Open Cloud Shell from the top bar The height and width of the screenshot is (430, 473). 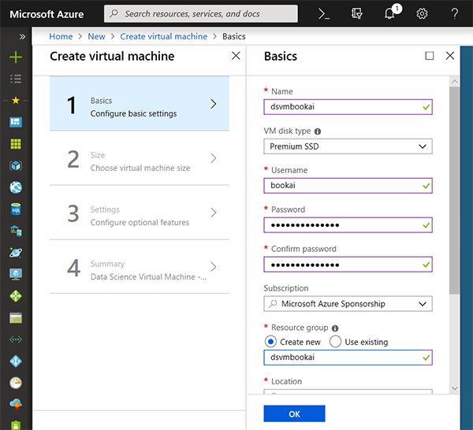(323, 13)
